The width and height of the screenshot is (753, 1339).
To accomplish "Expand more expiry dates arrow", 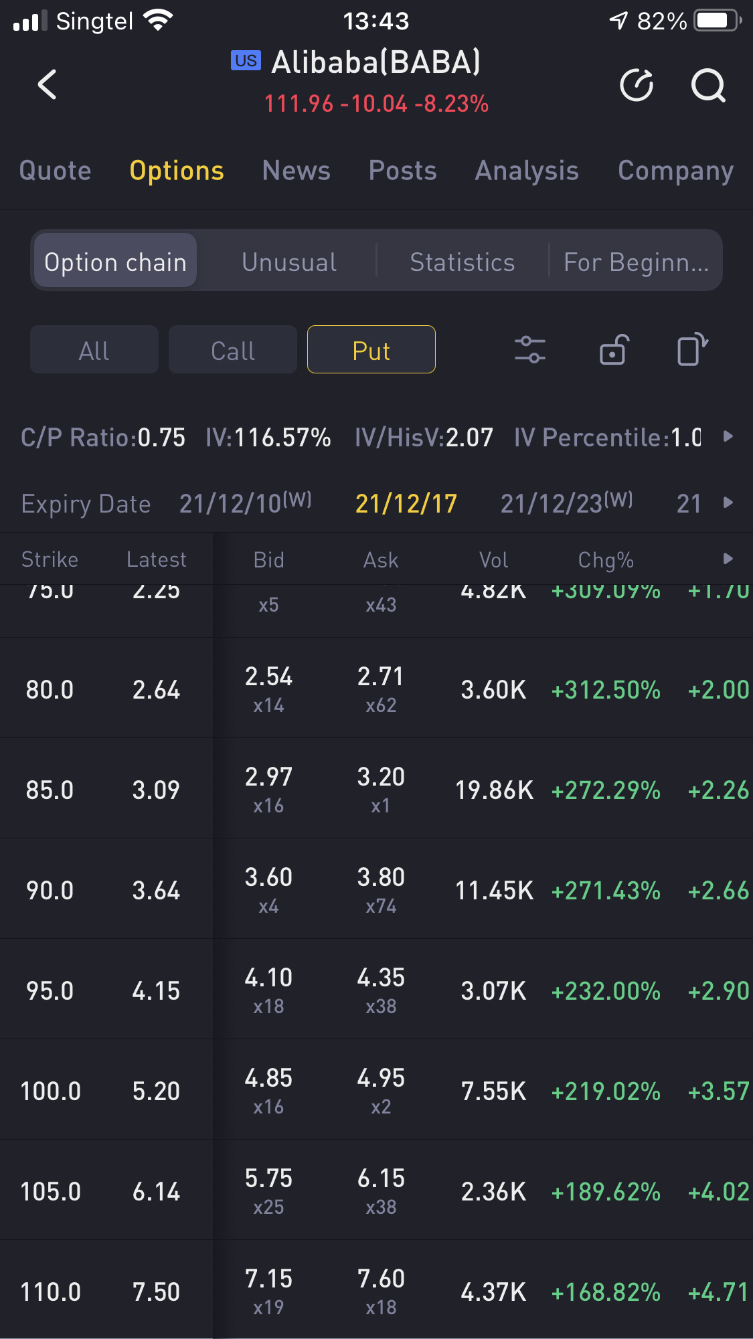I will point(728,503).
